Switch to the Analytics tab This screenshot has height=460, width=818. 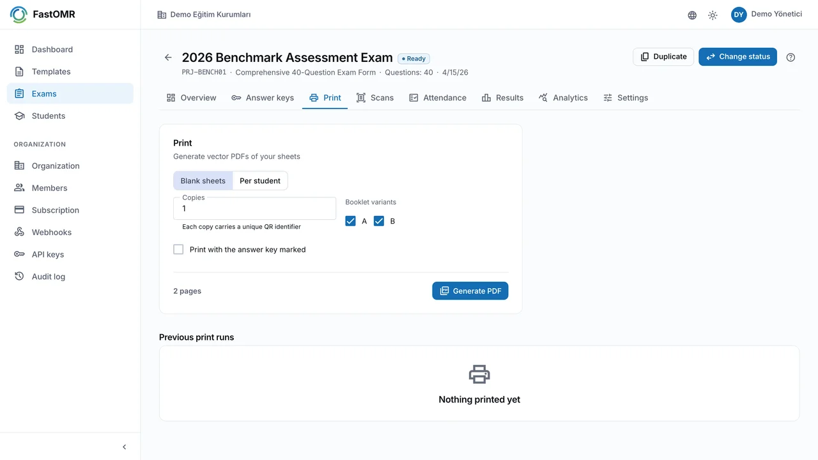coord(563,98)
